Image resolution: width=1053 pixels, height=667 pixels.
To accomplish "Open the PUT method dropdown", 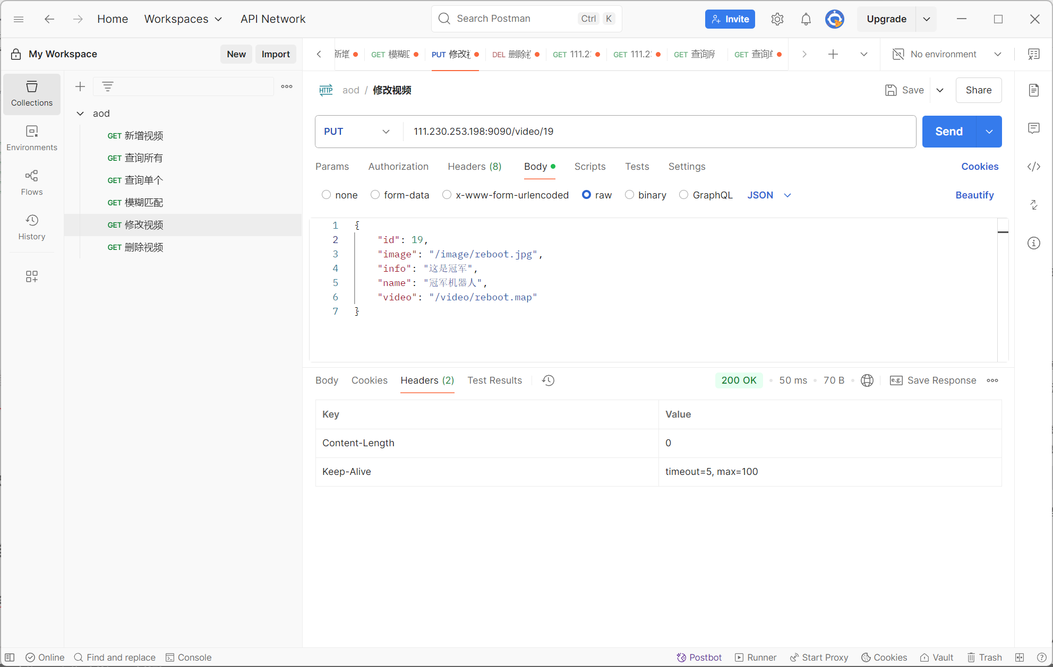I will (x=357, y=132).
